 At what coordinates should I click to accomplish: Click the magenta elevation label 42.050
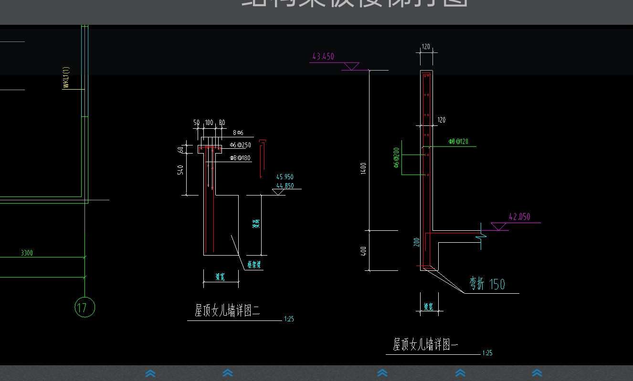519,216
